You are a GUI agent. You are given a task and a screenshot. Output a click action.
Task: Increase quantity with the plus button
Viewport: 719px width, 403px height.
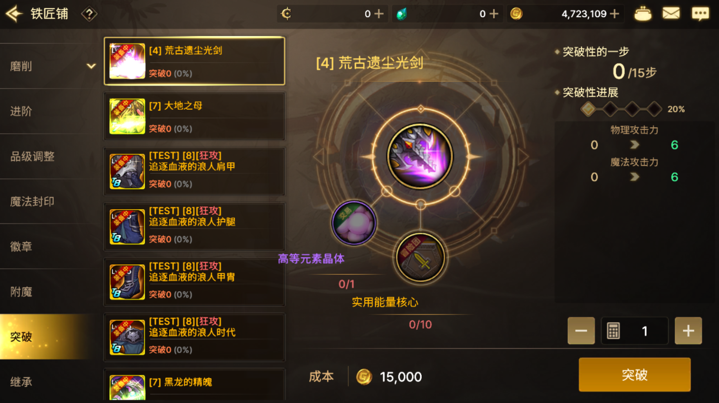coord(688,331)
